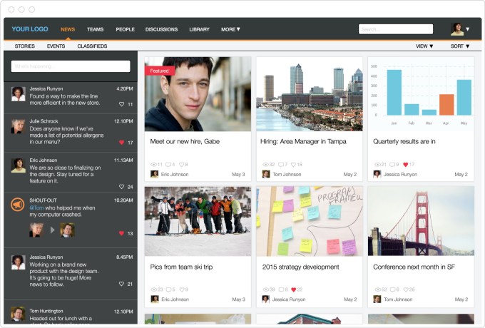Image resolution: width=485 pixels, height=328 pixels.
Task: Click views eye icon on ski trip story
Action: [154, 289]
